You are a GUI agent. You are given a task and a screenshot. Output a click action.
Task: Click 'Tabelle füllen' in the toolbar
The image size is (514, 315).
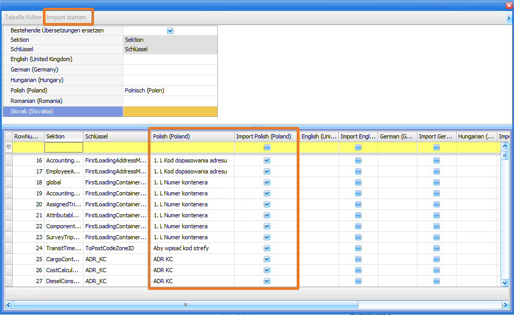click(23, 17)
